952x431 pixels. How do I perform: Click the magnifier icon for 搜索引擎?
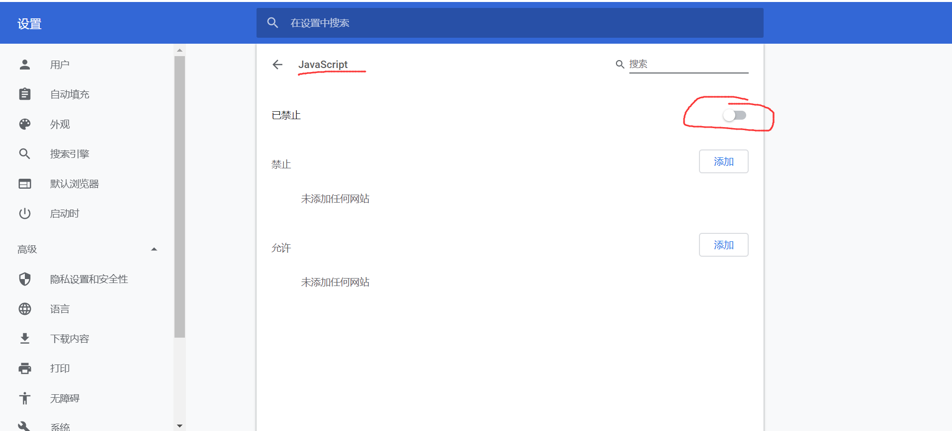pos(25,154)
